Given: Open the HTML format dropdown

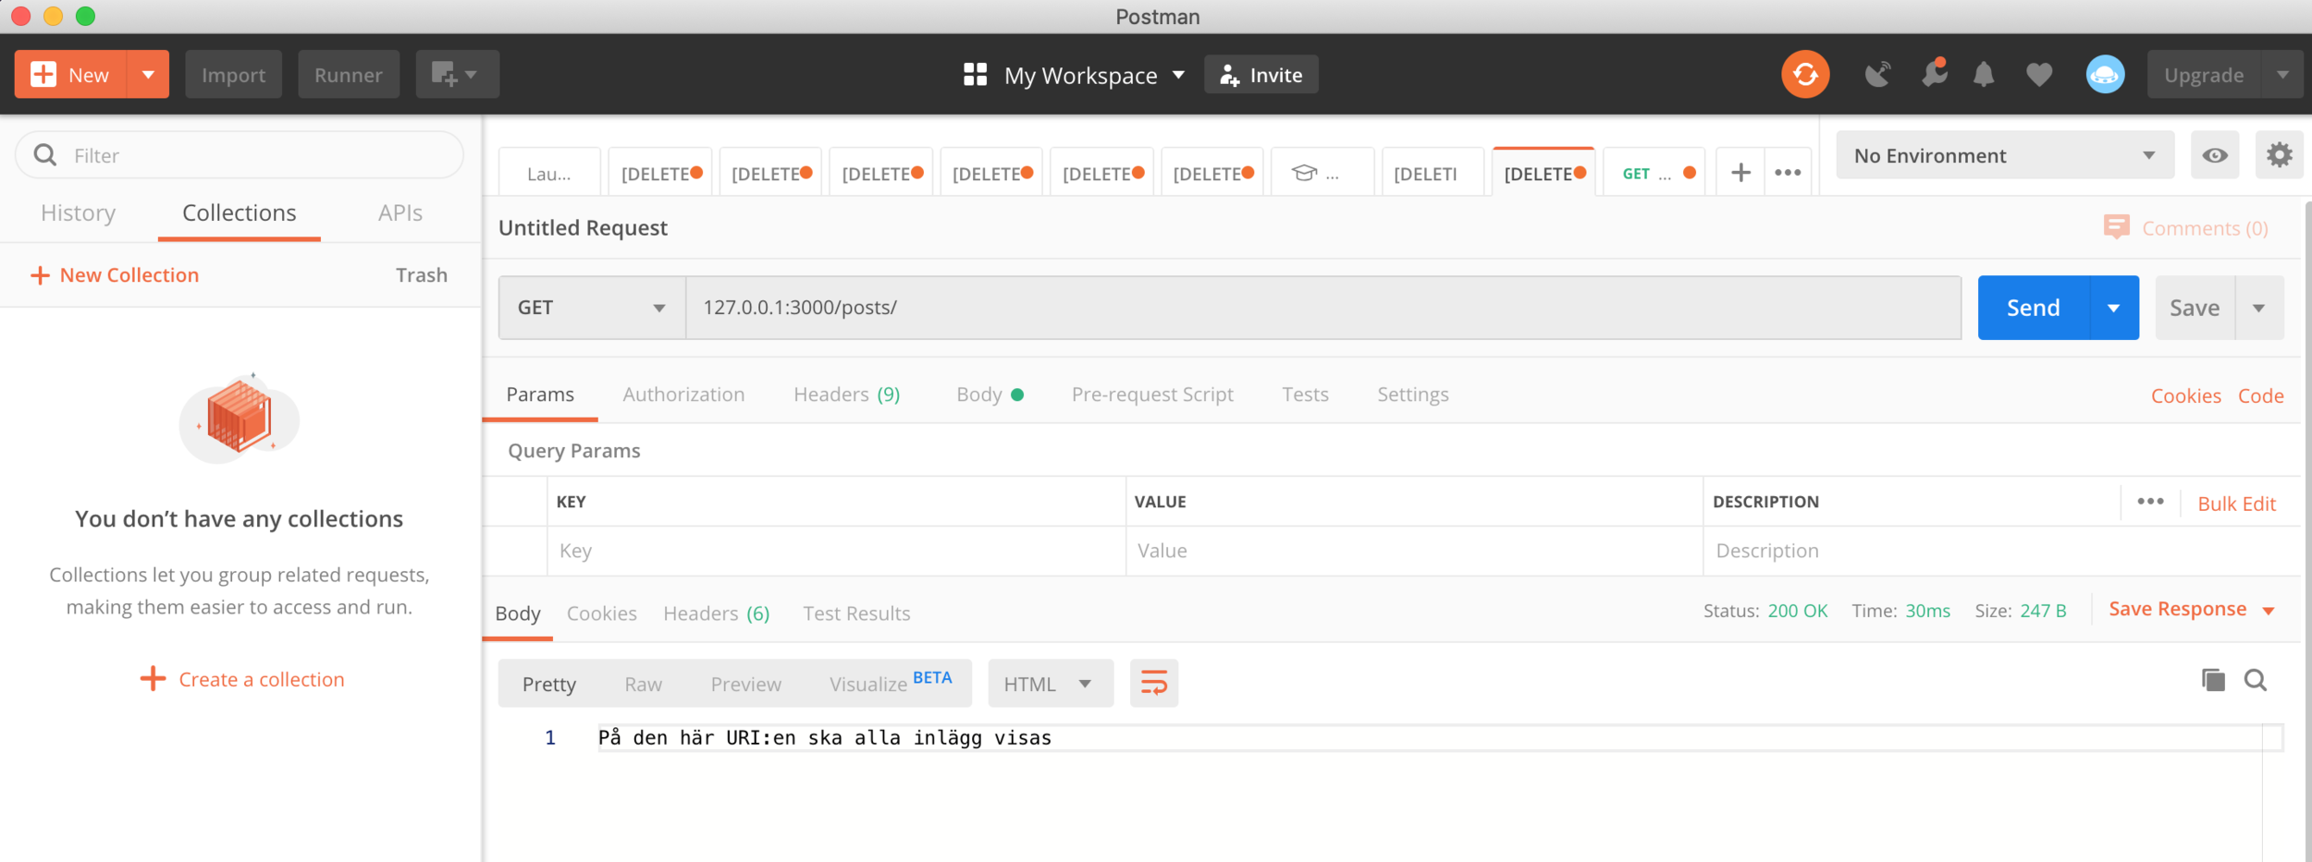Looking at the screenshot, I should click(1051, 684).
